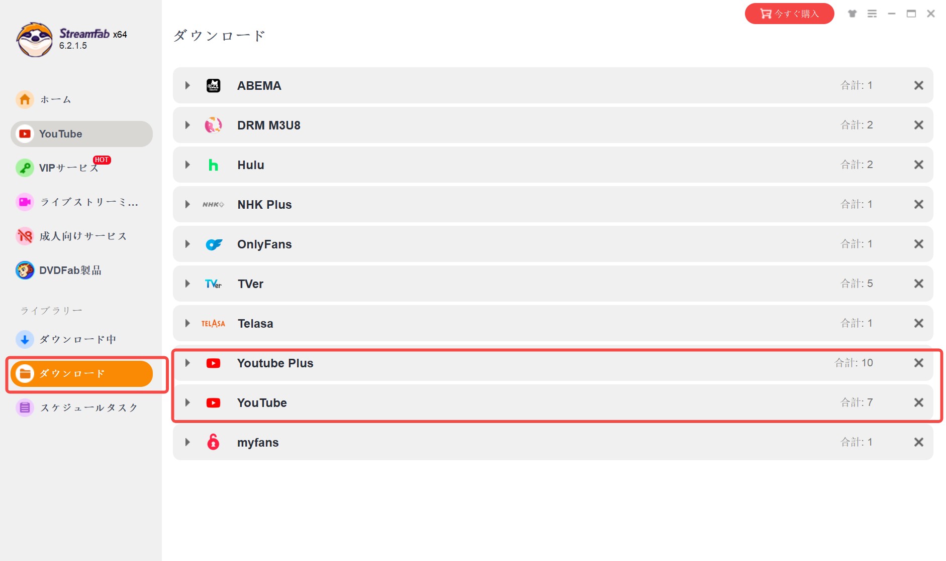Remove the NHK Plus group with X
946x561 pixels.
pyautogui.click(x=919, y=204)
